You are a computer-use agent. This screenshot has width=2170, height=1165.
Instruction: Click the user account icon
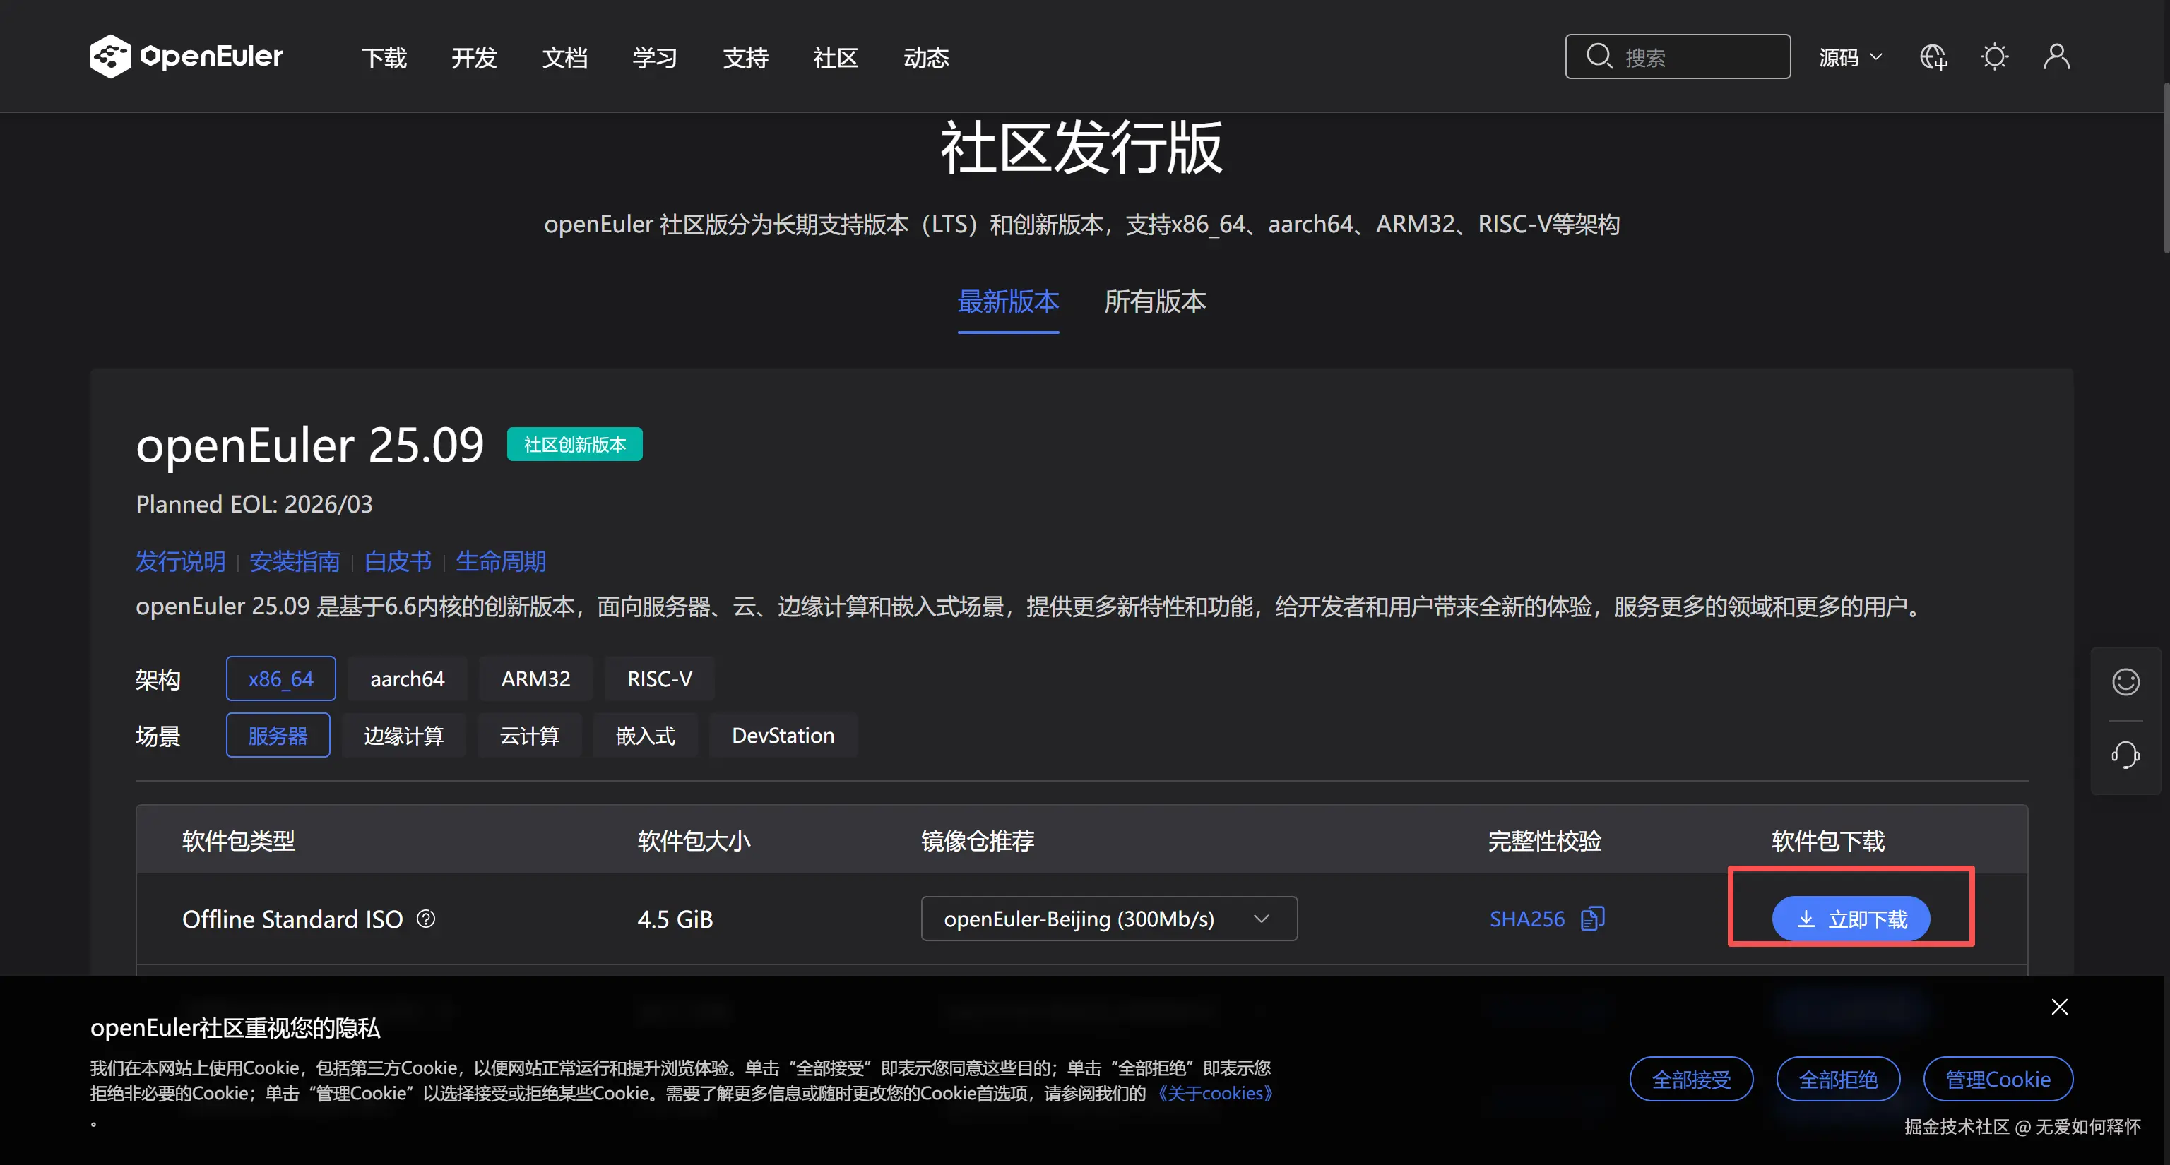tap(2056, 56)
